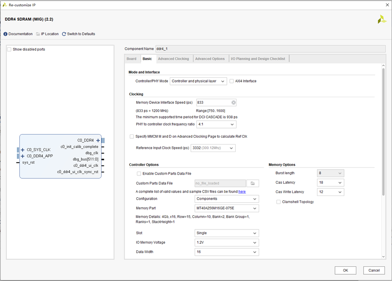This screenshot has width=392, height=281.
Task: Open the Reference Input Clock Speed dropdown
Action: tap(213, 148)
